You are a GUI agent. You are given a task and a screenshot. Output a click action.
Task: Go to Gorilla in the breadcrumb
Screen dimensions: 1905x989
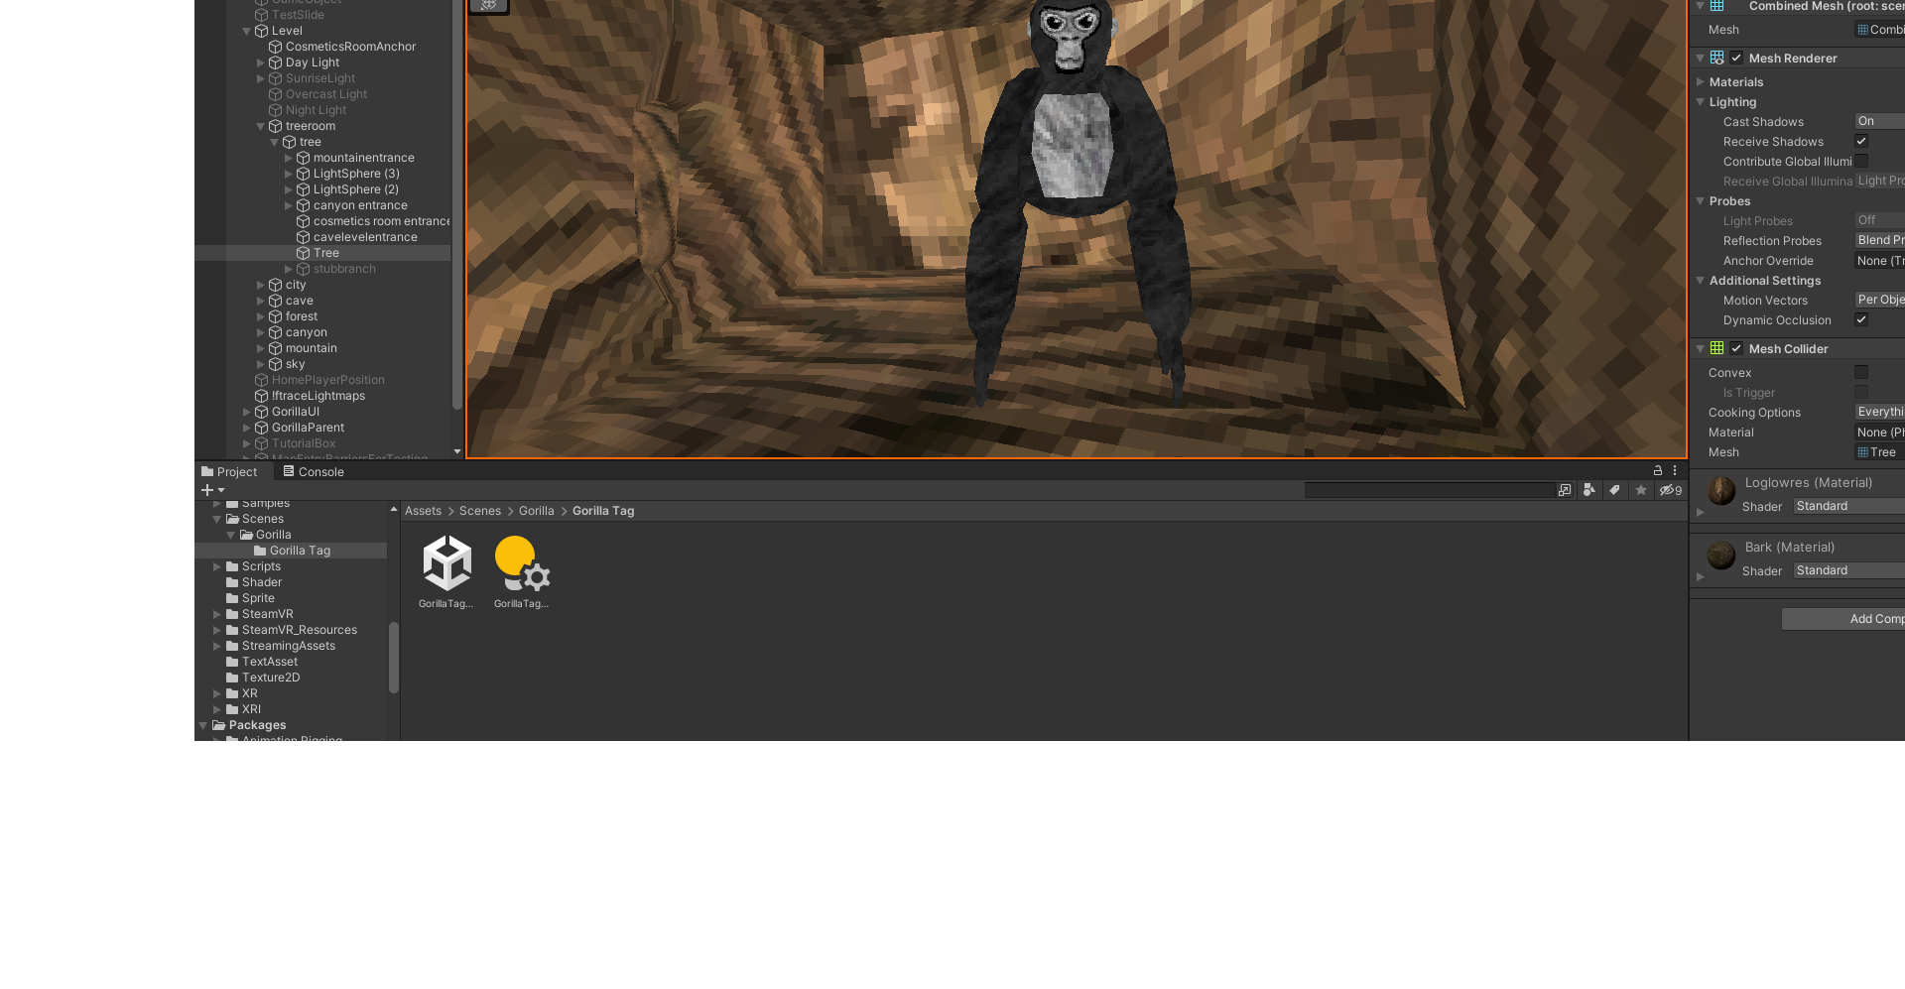[x=537, y=511]
